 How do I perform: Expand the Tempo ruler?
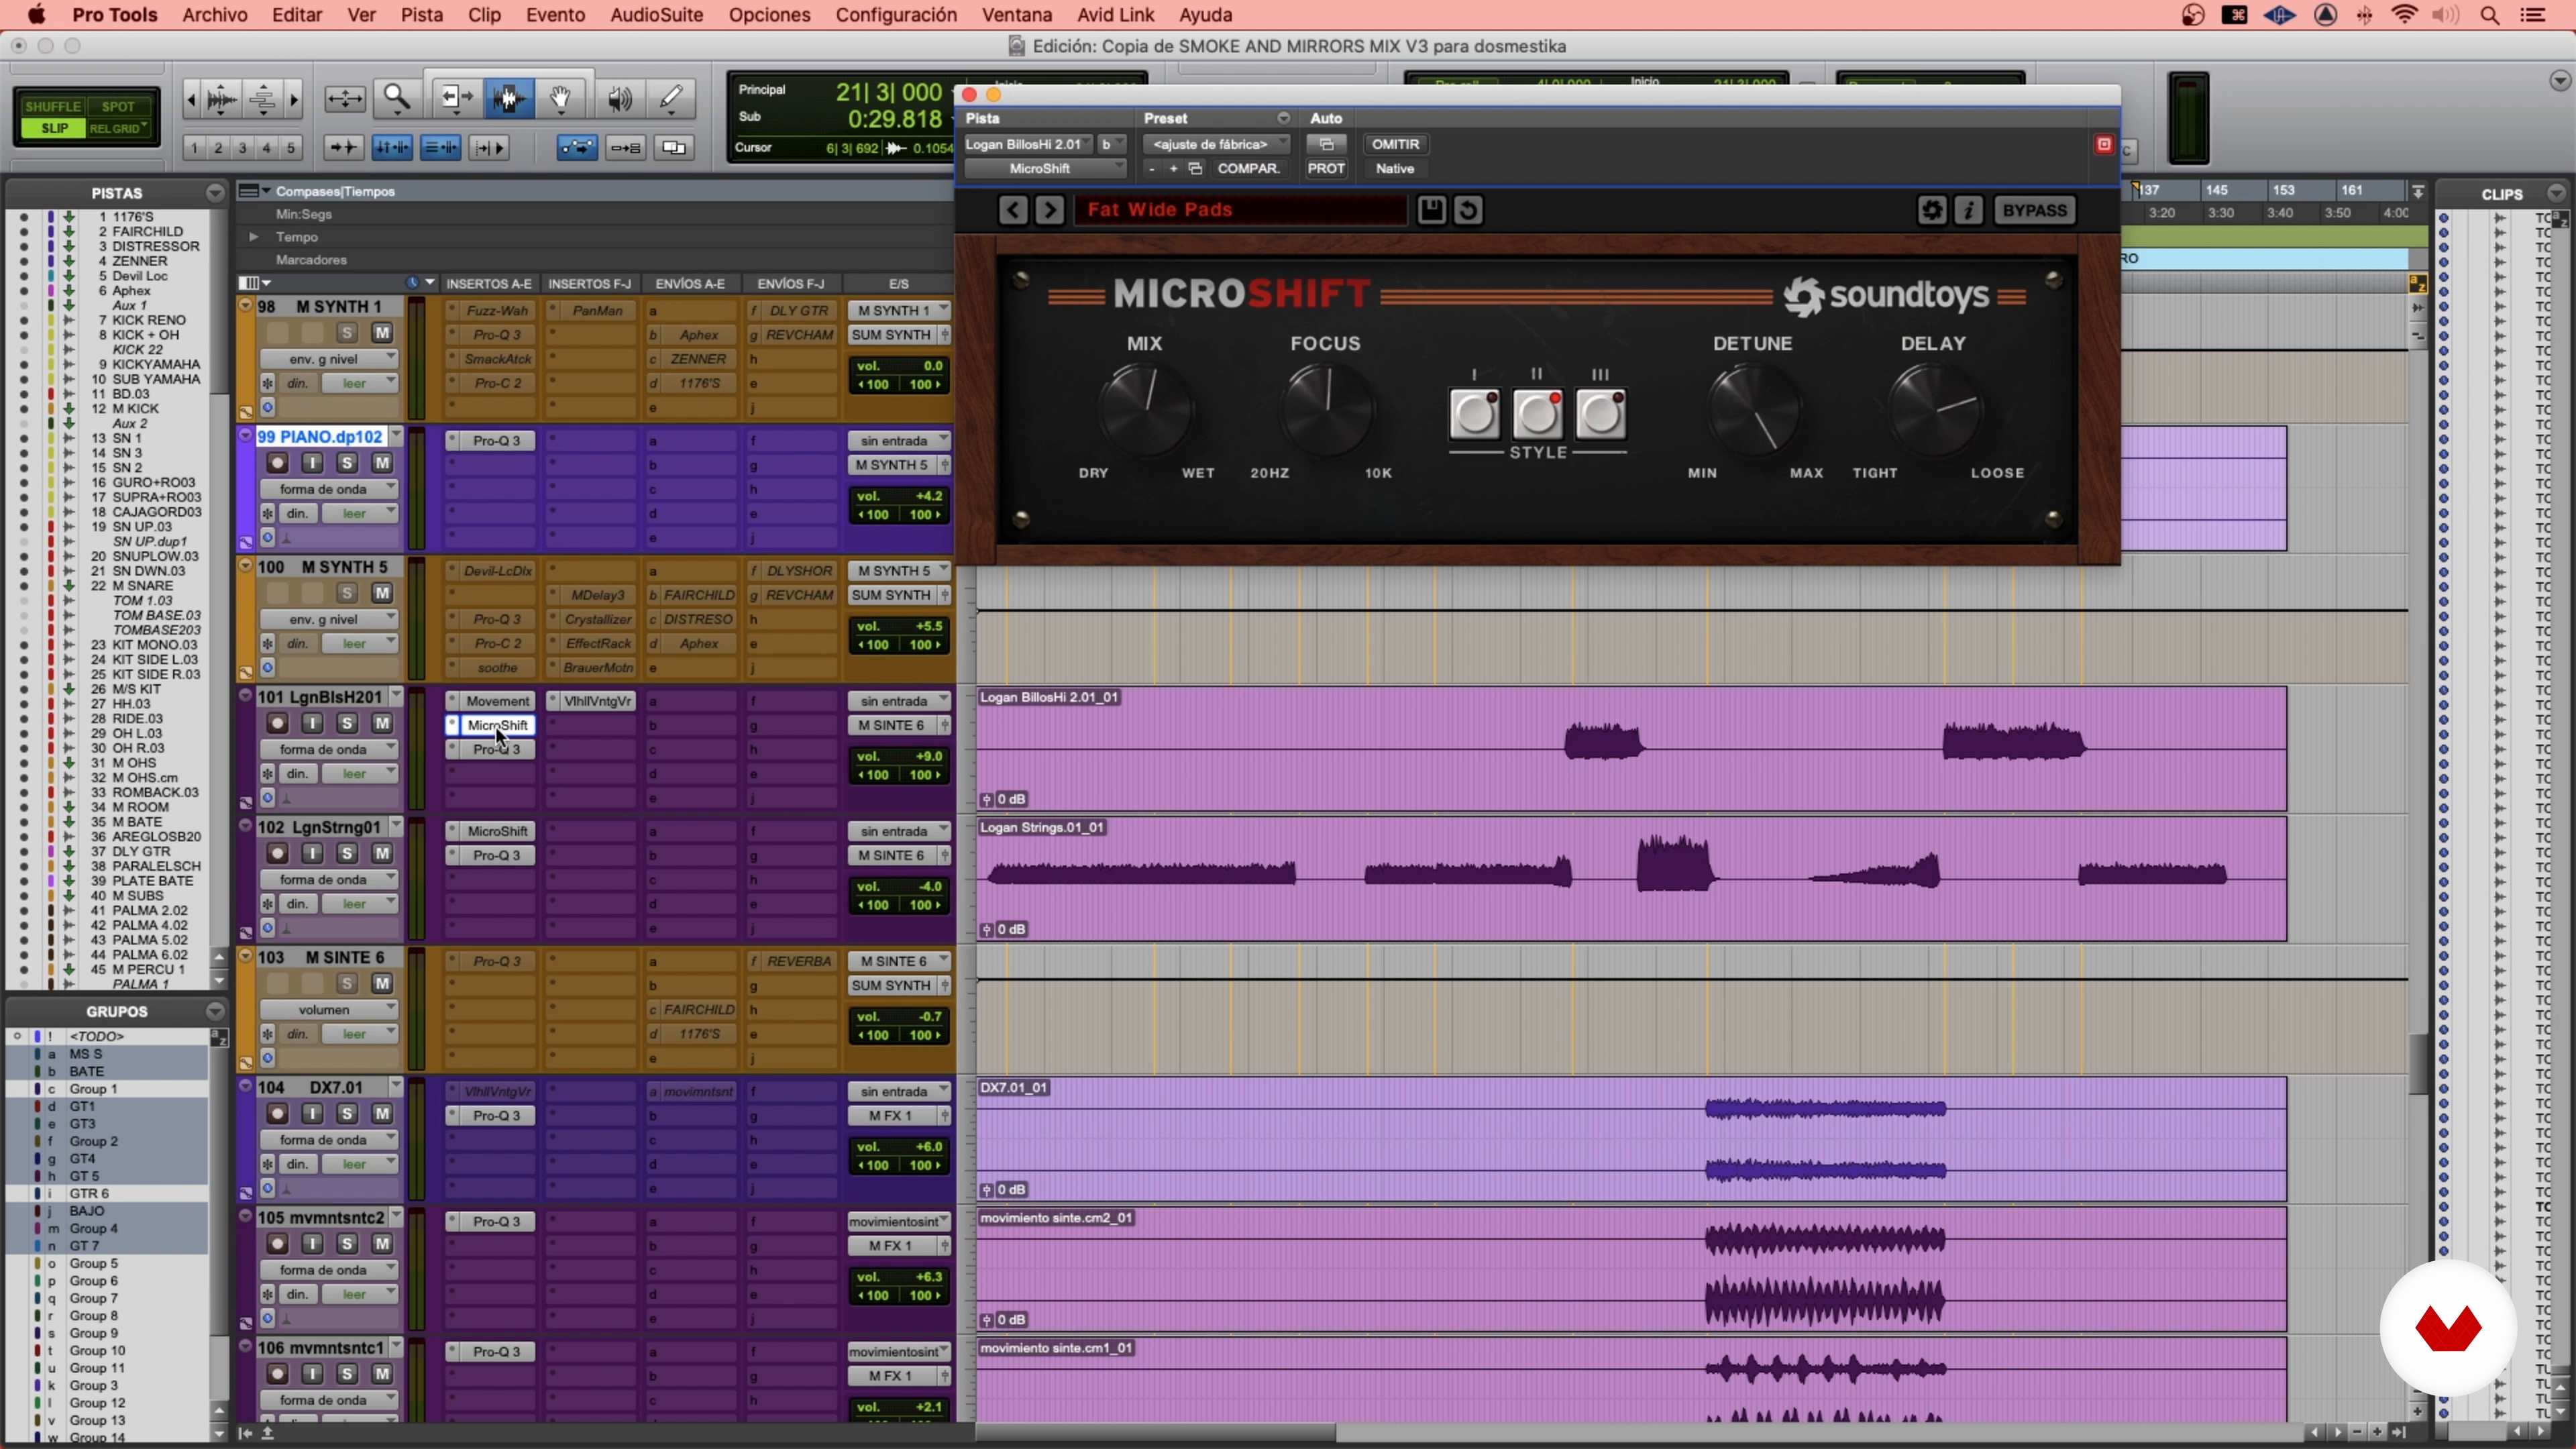tap(253, 237)
